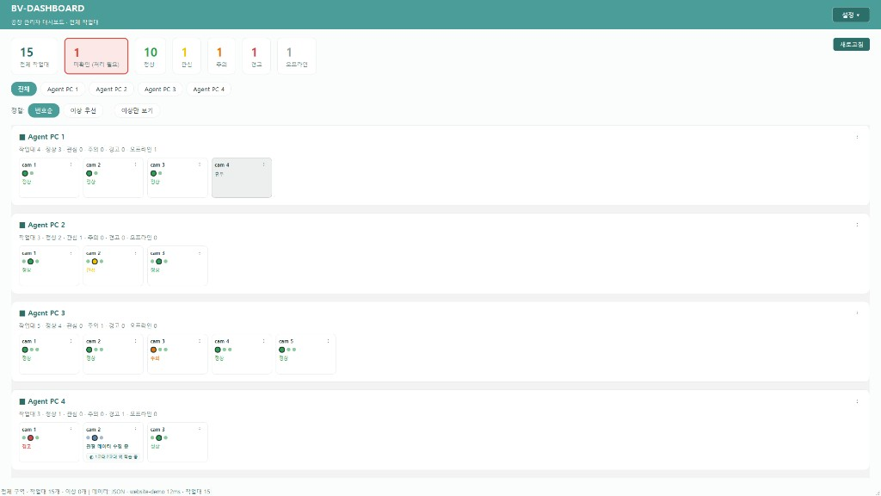Toggle the 이상만 보기 filter
The image size is (881, 496).
click(x=137, y=111)
